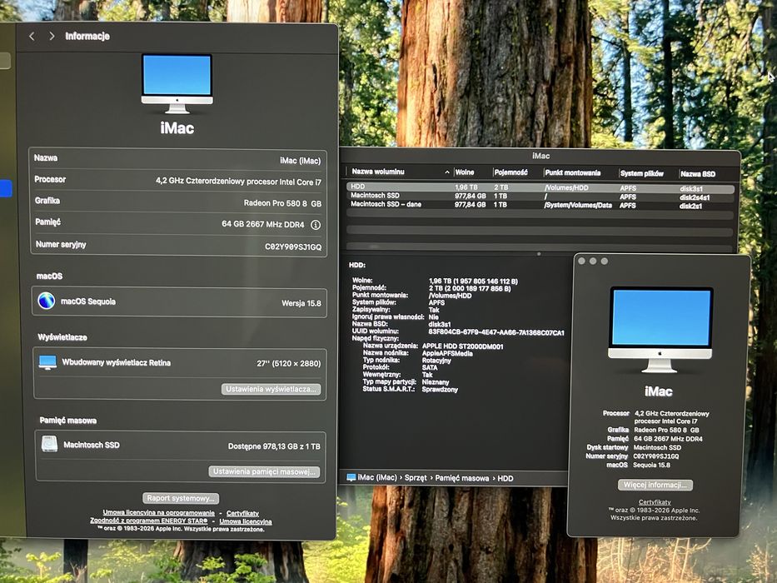Click the iMac title bar of the report window
The width and height of the screenshot is (777, 583).
pos(540,156)
